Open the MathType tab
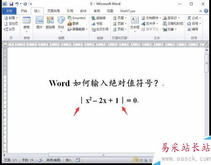The image size is (211, 165). coord(128,11)
